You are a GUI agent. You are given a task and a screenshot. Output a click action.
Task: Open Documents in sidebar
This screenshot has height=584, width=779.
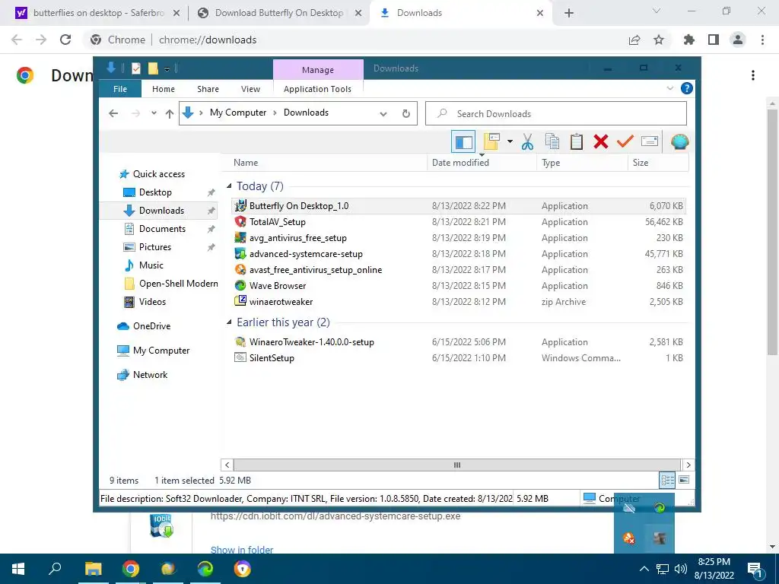click(162, 228)
